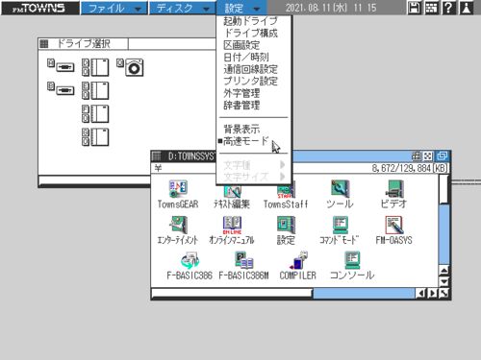Click the pawn-shaped icon in top bar
This screenshot has height=360, width=481.
click(x=467, y=8)
